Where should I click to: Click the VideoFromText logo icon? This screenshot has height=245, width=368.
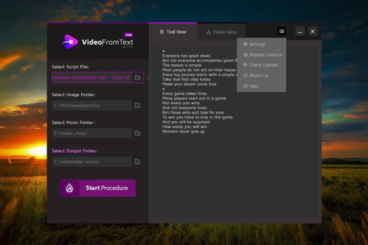[x=70, y=42]
